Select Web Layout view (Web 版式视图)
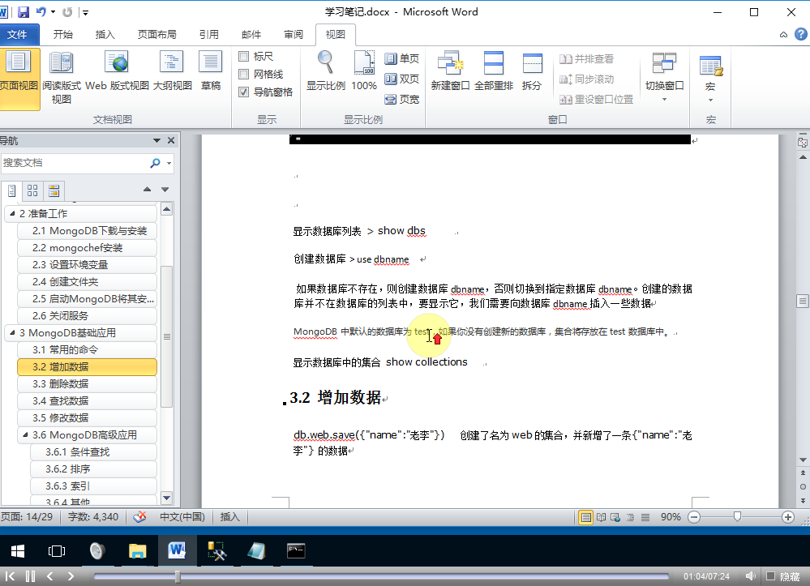The height and width of the screenshot is (586, 810). tap(118, 70)
